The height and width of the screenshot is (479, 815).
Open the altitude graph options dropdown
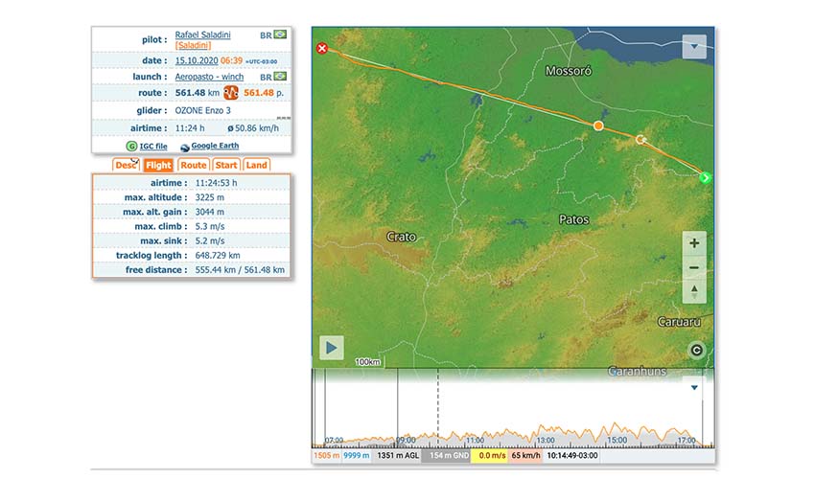click(x=694, y=388)
